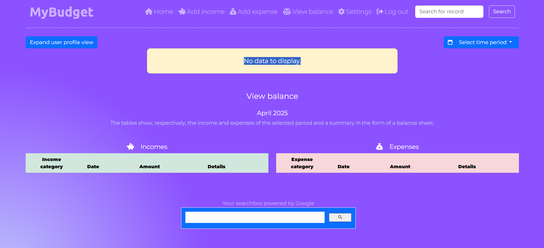Click inside the Google search text box
Screen dimensions: 544x248
coord(255,217)
